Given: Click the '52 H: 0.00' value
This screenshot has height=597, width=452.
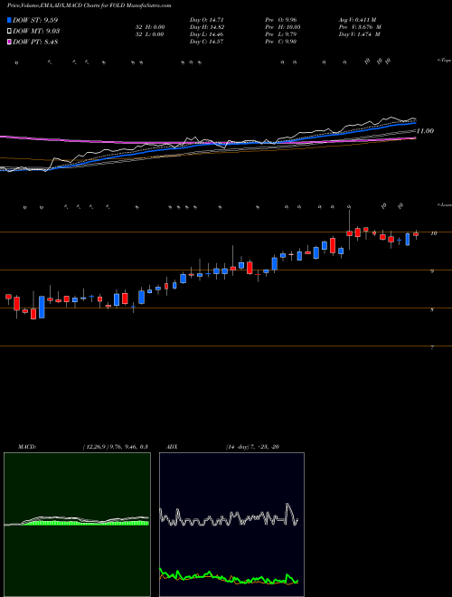Looking at the screenshot, I should click(x=149, y=27).
